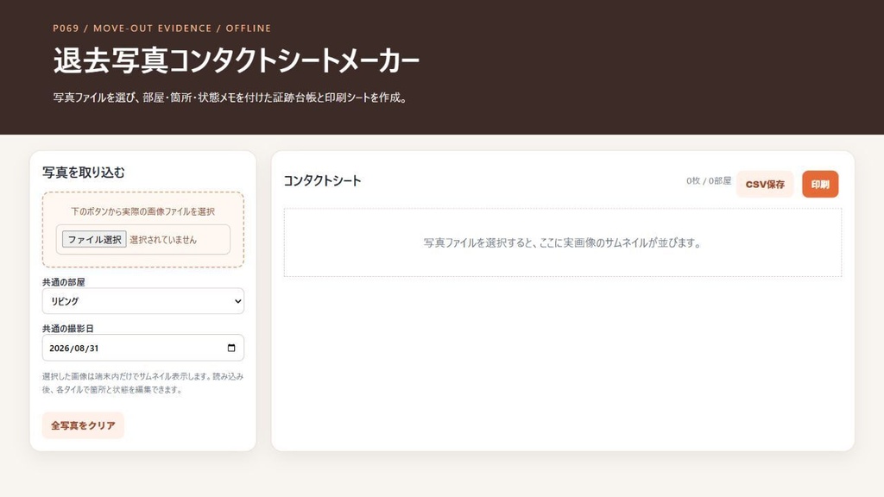Click the text 下のボタンから実際の画像ファイルを選択
Image resolution: width=884 pixels, height=497 pixels.
pos(142,211)
